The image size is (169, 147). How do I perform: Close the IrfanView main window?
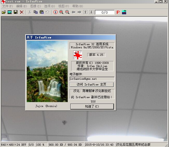[165, 1]
